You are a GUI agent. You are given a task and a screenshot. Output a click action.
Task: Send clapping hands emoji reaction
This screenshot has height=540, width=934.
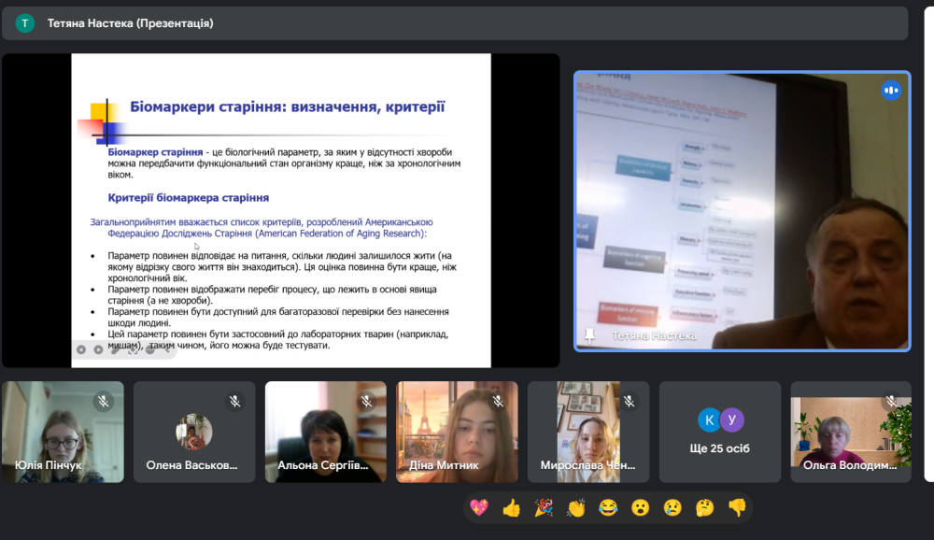[575, 508]
